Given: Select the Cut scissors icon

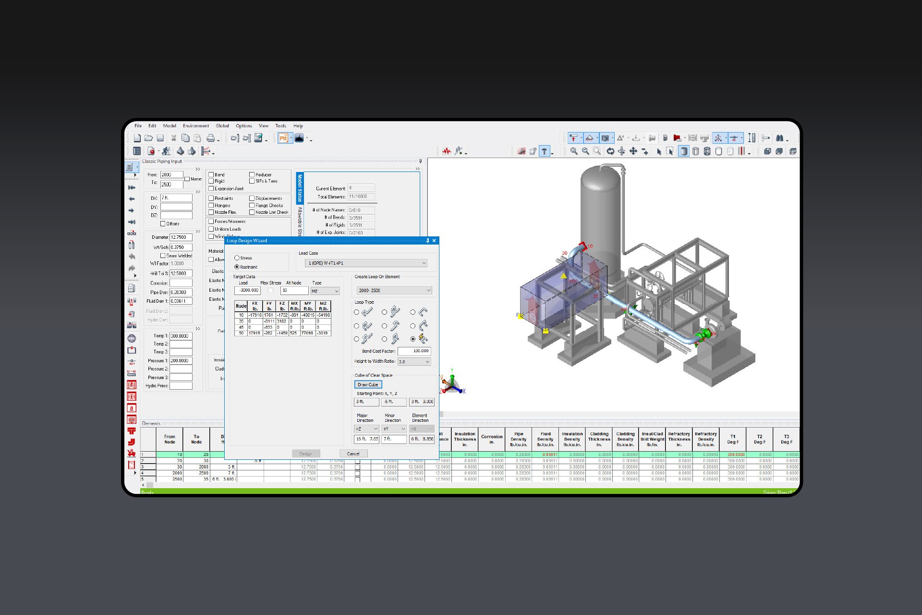Looking at the screenshot, I should (x=174, y=138).
